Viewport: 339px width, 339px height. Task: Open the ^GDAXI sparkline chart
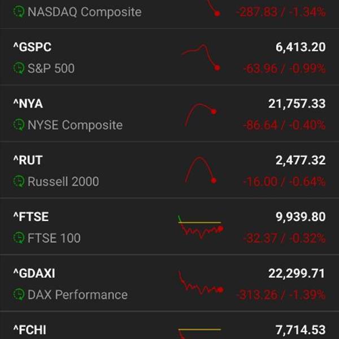(201, 283)
